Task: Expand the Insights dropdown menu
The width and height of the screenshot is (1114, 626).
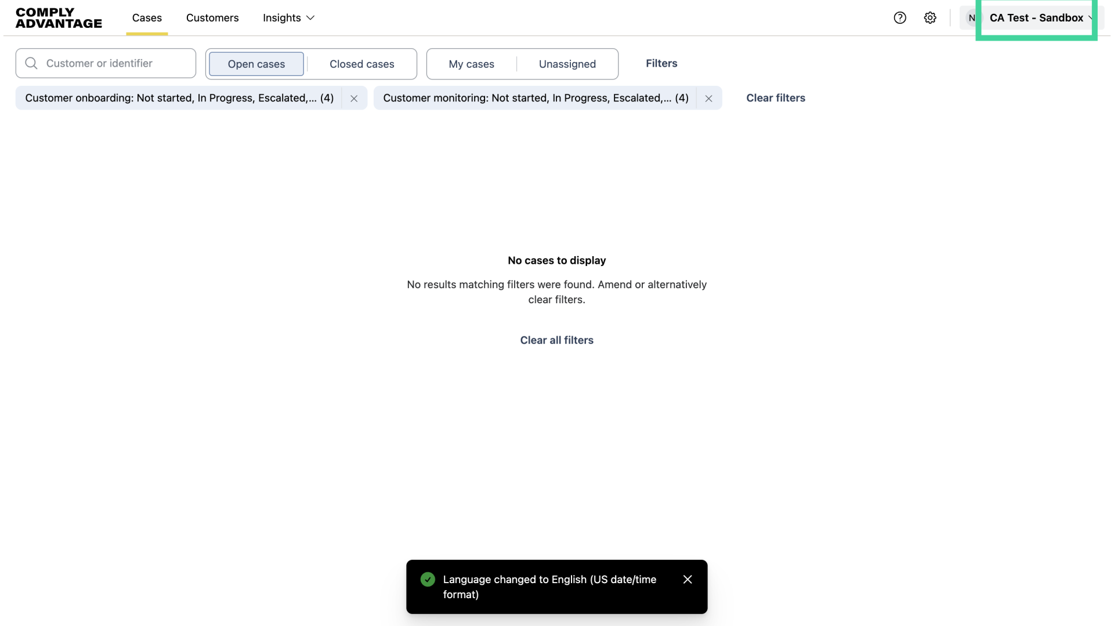Action: pyautogui.click(x=288, y=18)
